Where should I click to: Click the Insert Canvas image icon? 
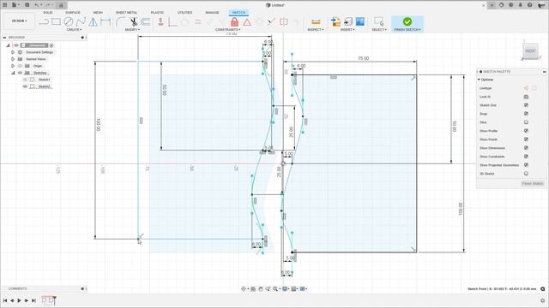point(360,21)
